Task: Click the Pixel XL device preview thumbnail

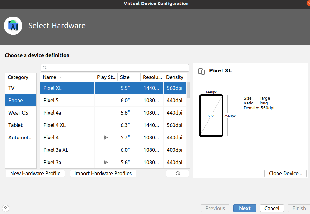Action: (x=211, y=116)
